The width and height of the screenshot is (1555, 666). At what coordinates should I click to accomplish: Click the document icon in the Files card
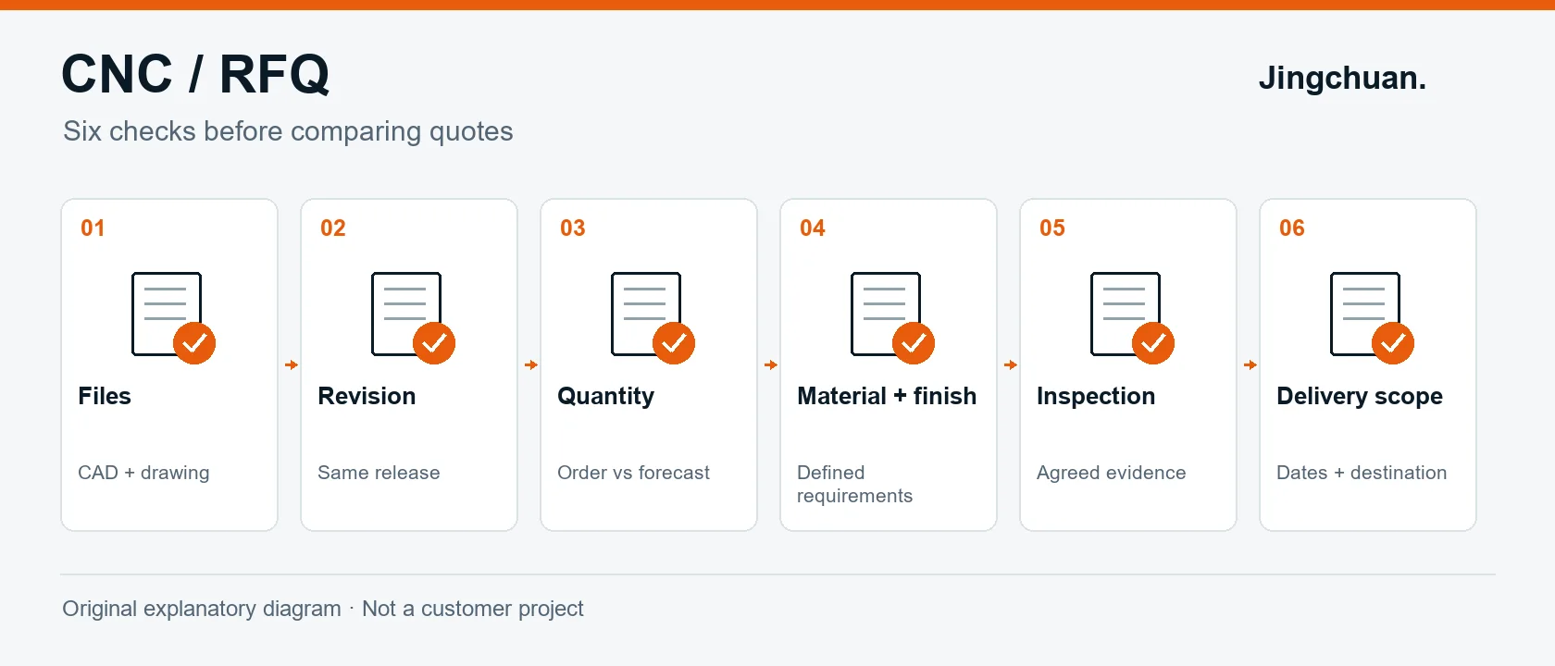click(173, 317)
